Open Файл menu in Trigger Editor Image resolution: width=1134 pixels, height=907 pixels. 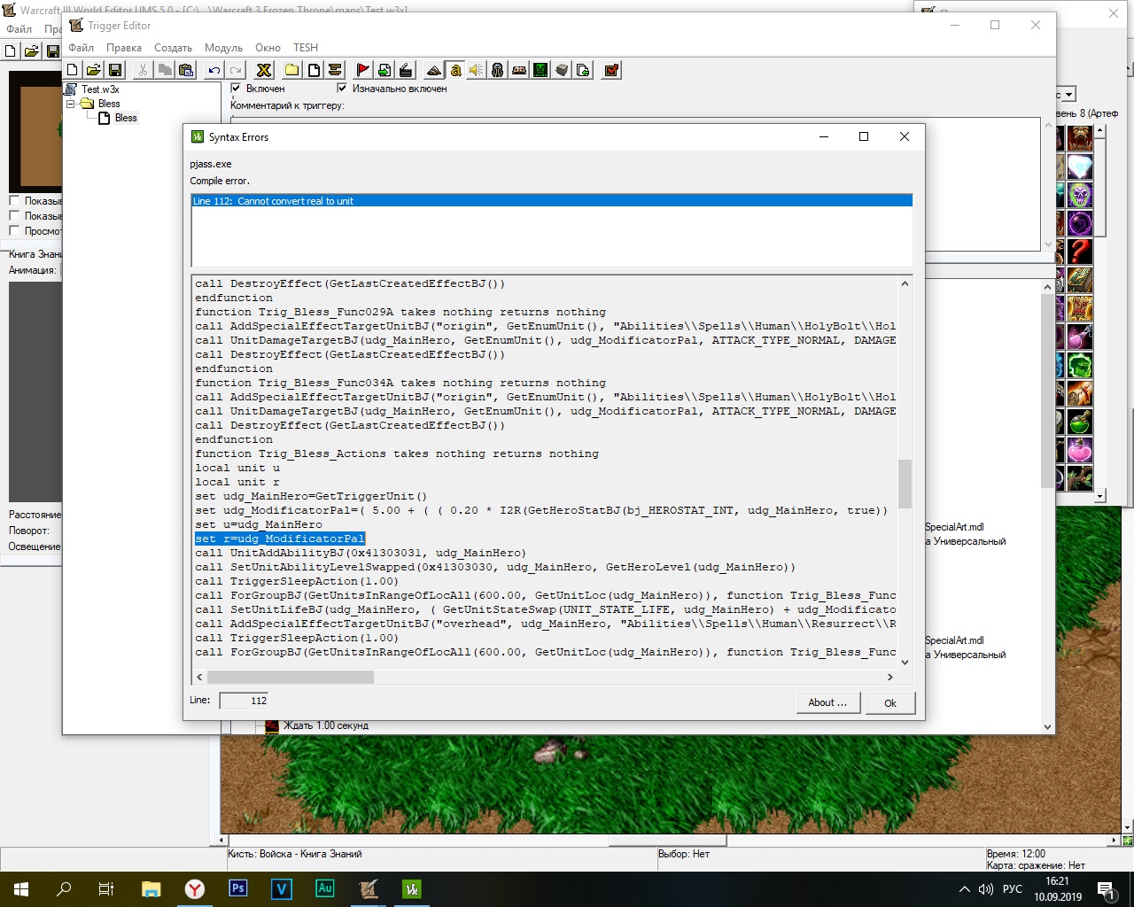click(81, 48)
